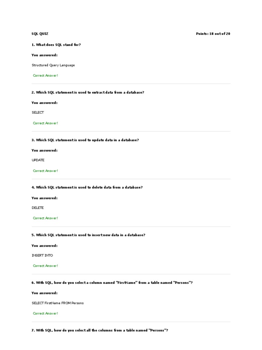
Task: Click the SELECT answer text for question 2
Action: point(38,112)
